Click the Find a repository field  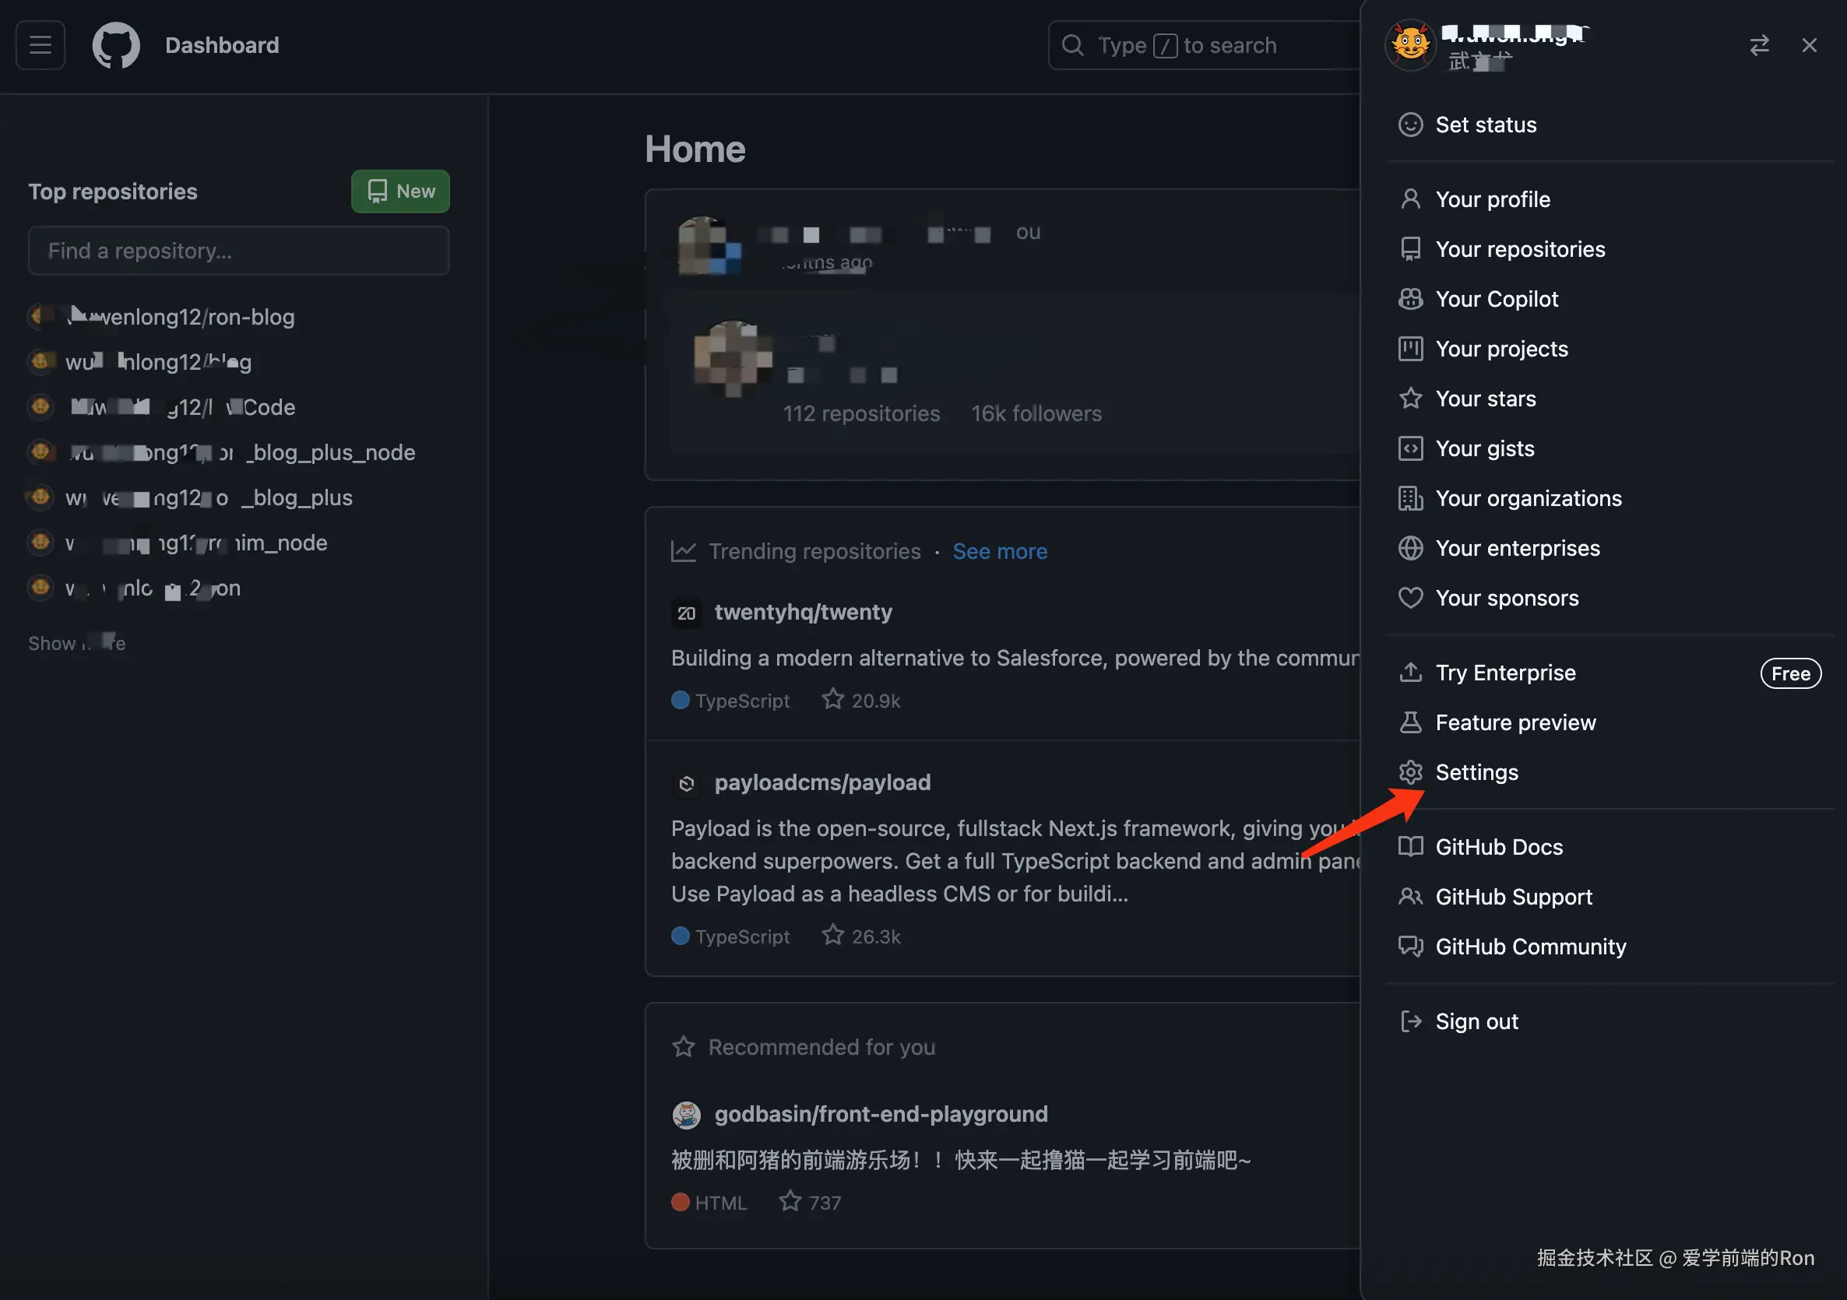pyautogui.click(x=238, y=251)
